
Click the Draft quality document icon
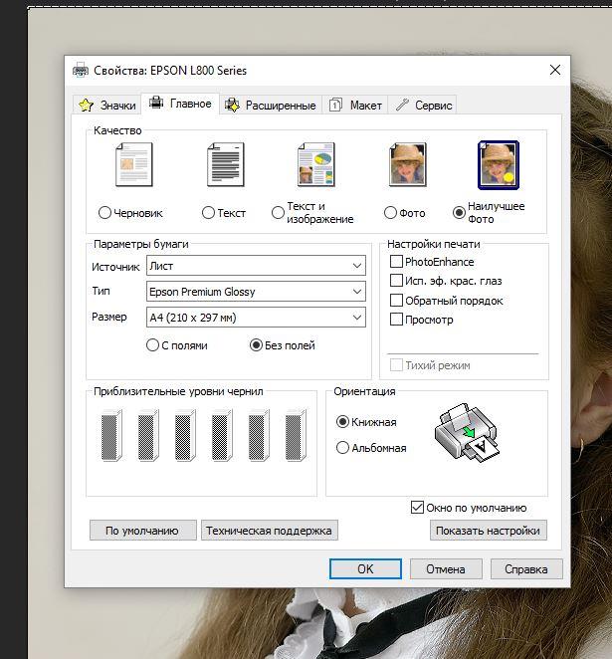(134, 165)
